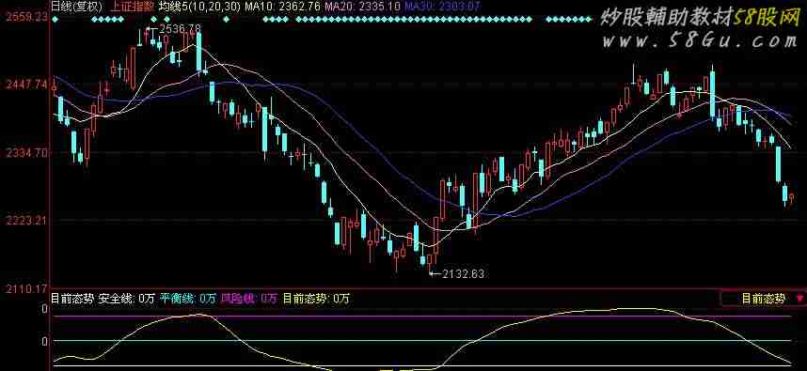807x371 pixels.
Task: Click the MA20: 2335.10 readout
Action: point(363,7)
